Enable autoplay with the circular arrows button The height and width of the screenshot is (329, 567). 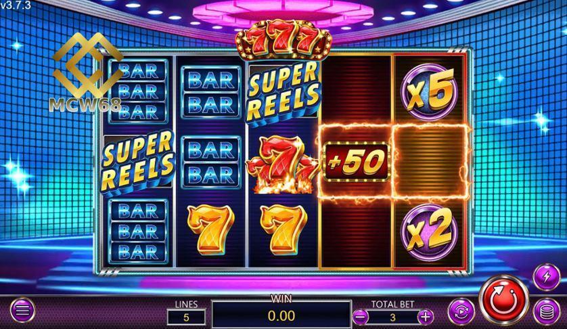coord(461,311)
